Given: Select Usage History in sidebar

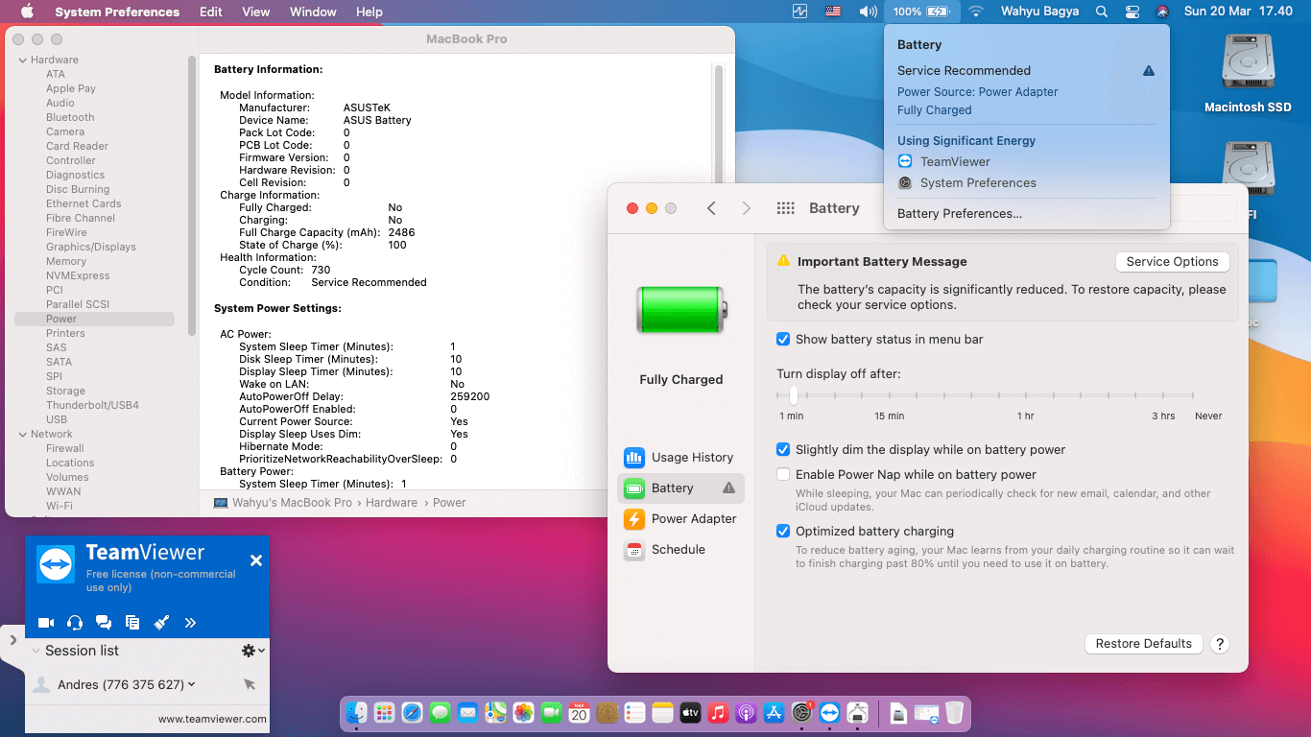Looking at the screenshot, I should click(x=681, y=458).
